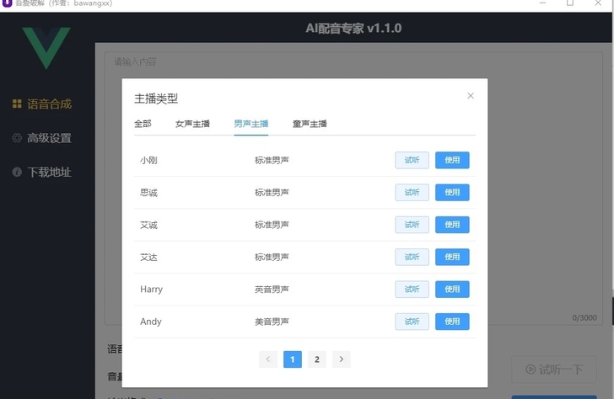This screenshot has width=614, height=399.
Task: Use the 思诚 voice
Action: point(452,192)
